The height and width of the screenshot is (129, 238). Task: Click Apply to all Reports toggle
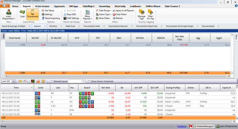123,11
